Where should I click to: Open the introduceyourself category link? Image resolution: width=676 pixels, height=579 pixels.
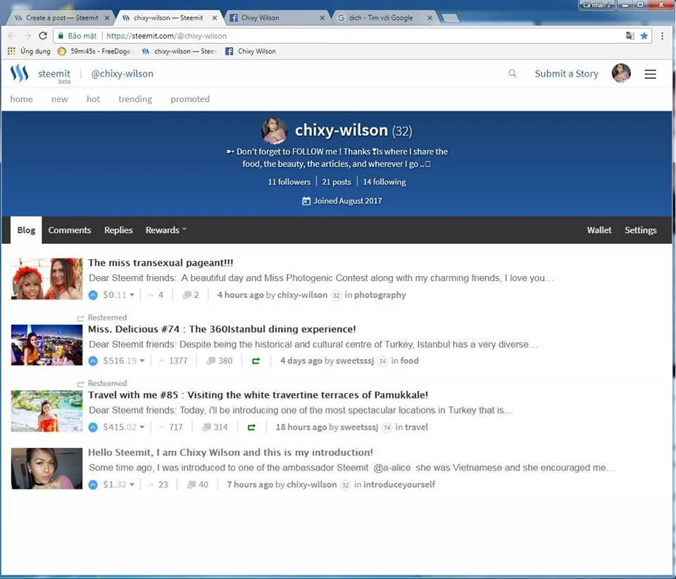point(399,485)
